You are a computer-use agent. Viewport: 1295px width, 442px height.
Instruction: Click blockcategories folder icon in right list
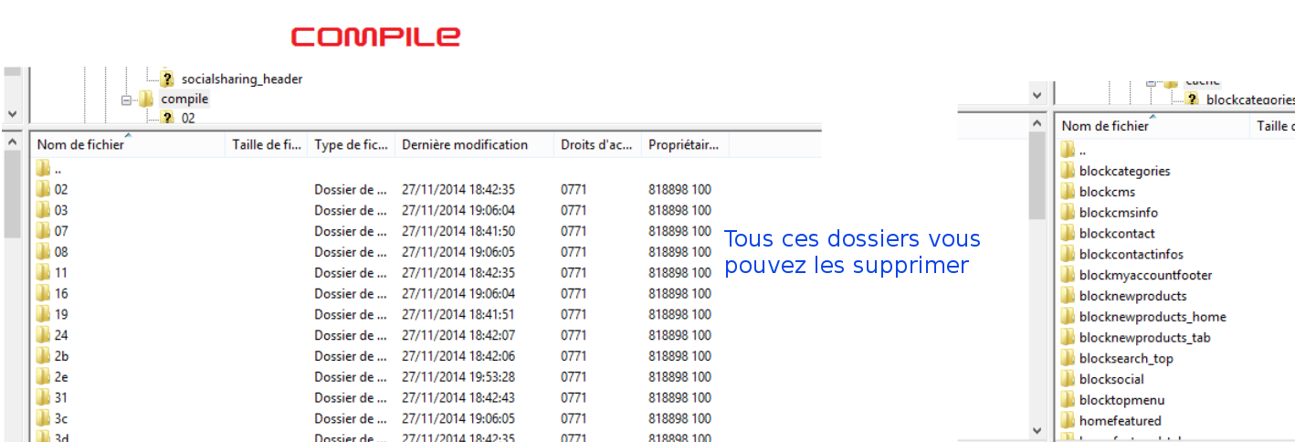pos(1068,171)
